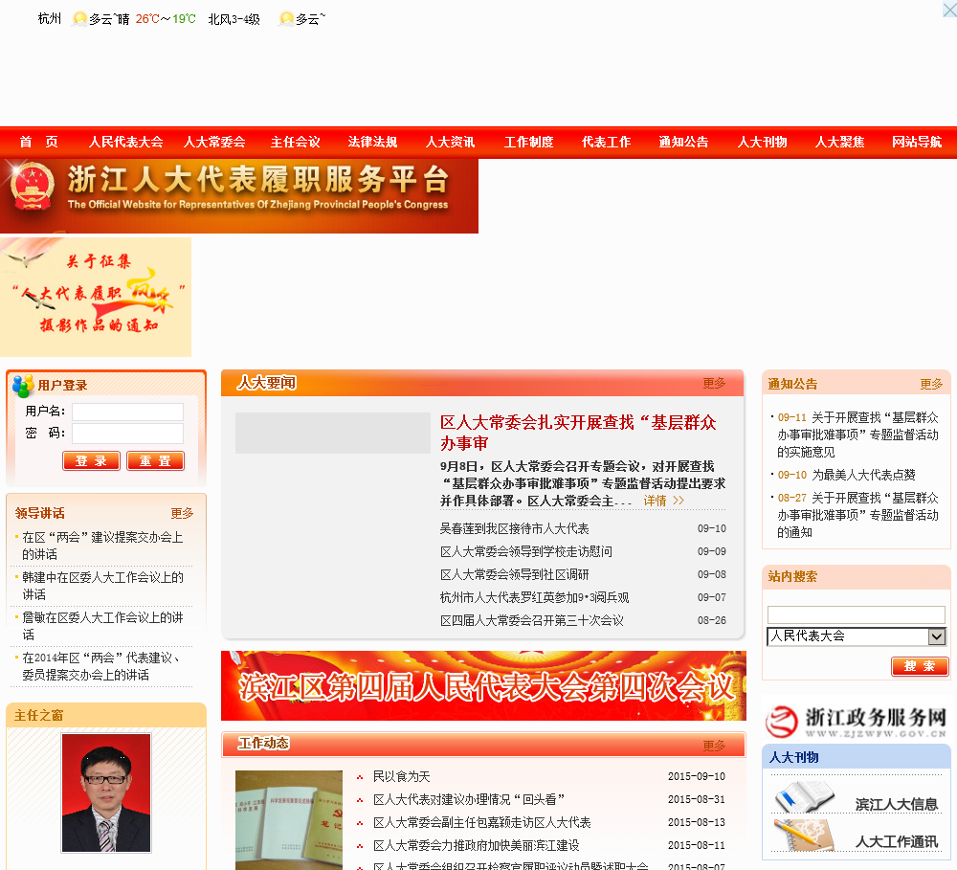Click the 关于征集摄影作品的通知 banner image
Screen dimensions: 957x870
(x=95, y=297)
